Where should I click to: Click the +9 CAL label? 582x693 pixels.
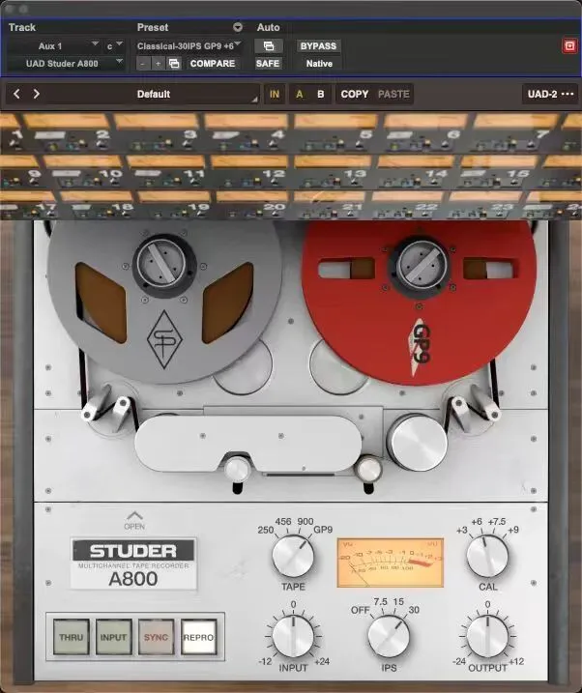coord(513,530)
